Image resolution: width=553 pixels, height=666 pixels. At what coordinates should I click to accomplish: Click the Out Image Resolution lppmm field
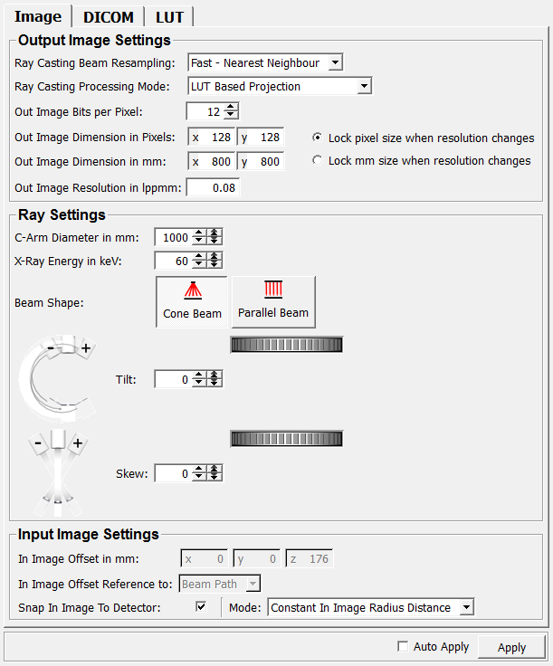[214, 188]
